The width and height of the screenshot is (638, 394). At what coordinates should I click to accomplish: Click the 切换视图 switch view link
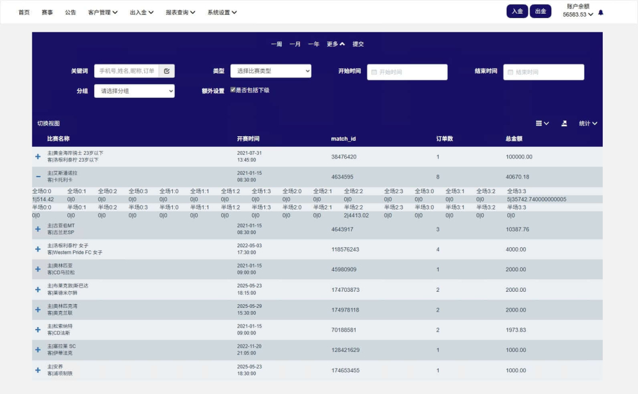coord(48,123)
